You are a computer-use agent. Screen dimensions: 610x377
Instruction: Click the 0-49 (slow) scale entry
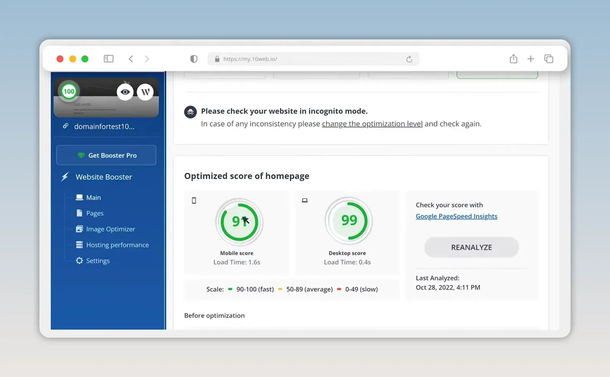coord(357,289)
